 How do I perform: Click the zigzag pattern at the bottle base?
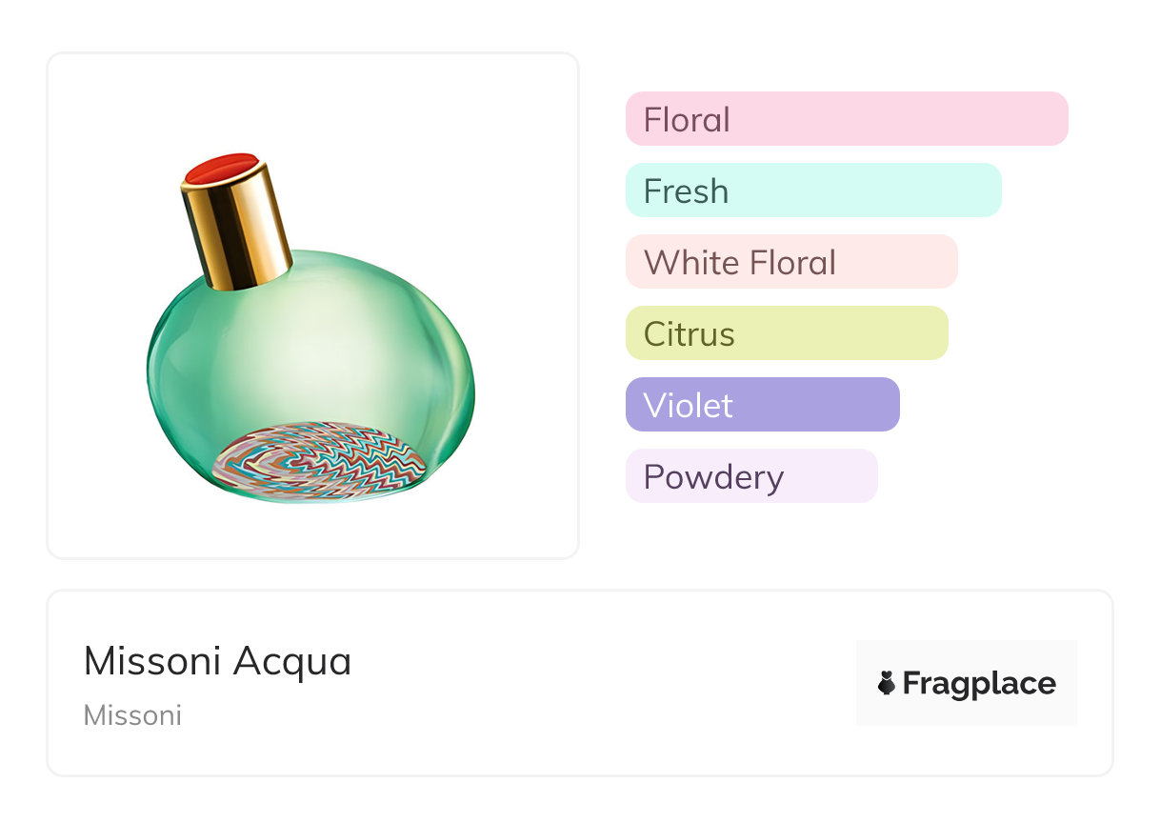(x=316, y=462)
